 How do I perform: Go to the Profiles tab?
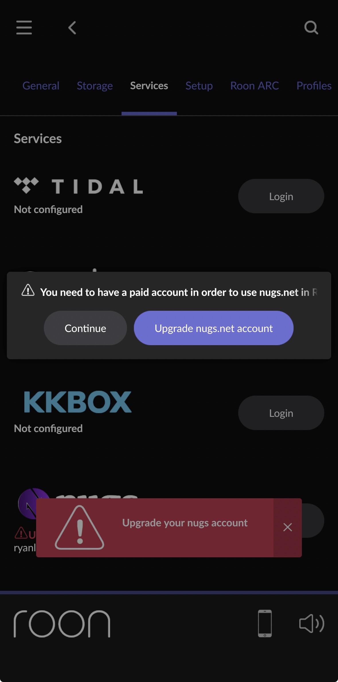coord(314,86)
